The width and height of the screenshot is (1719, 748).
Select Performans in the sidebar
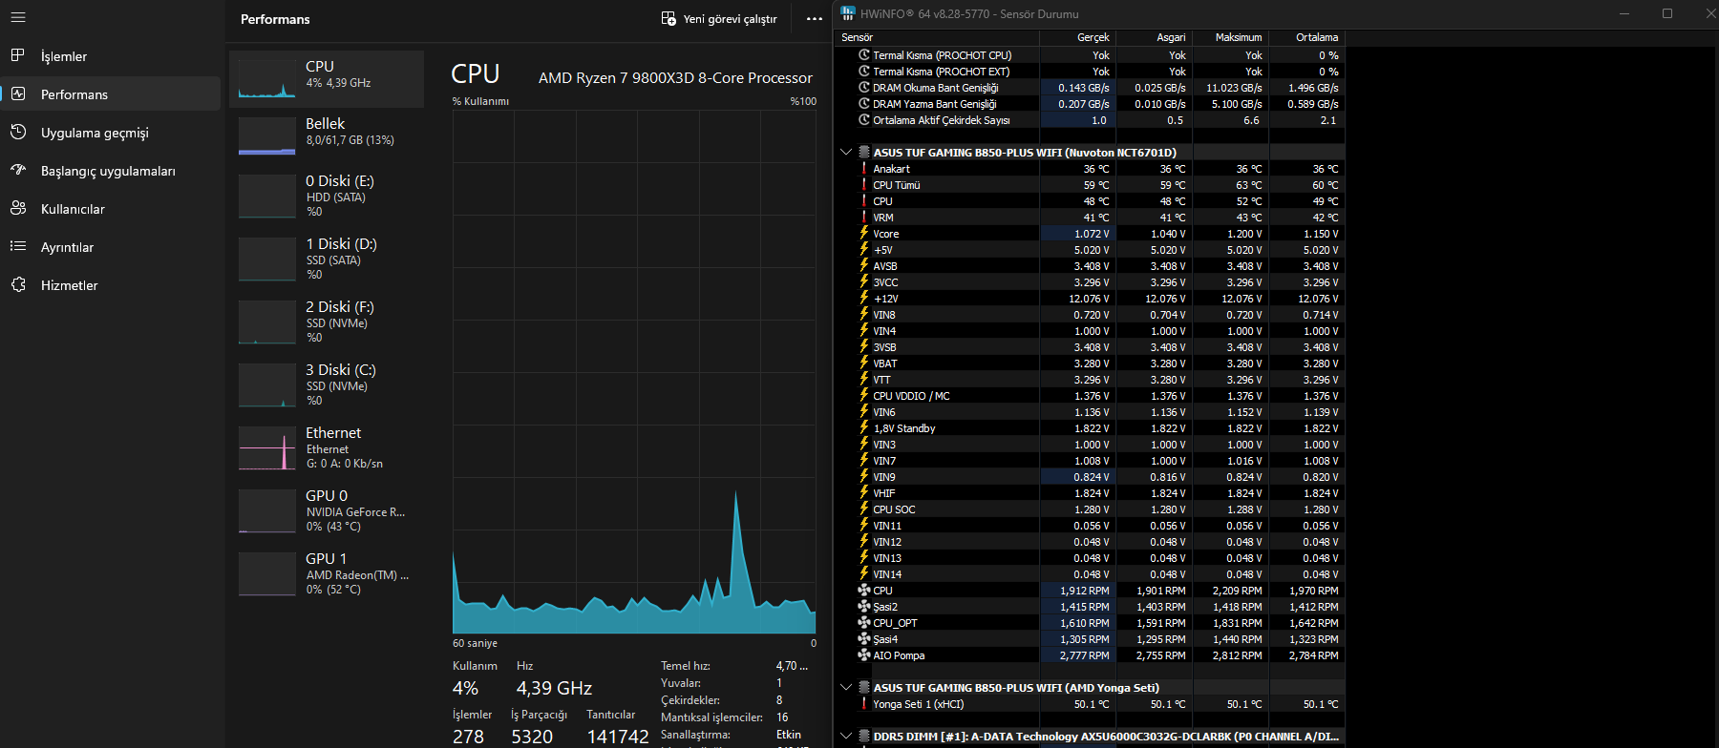tap(111, 94)
